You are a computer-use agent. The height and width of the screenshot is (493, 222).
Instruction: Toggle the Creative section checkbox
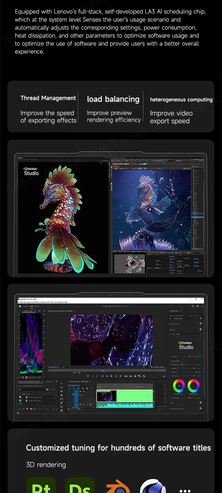tap(201, 329)
